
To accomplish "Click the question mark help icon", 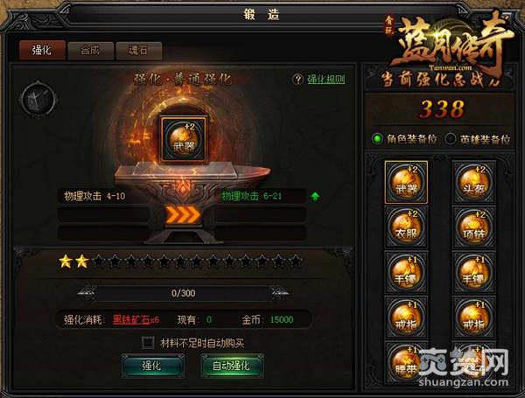I will (297, 80).
